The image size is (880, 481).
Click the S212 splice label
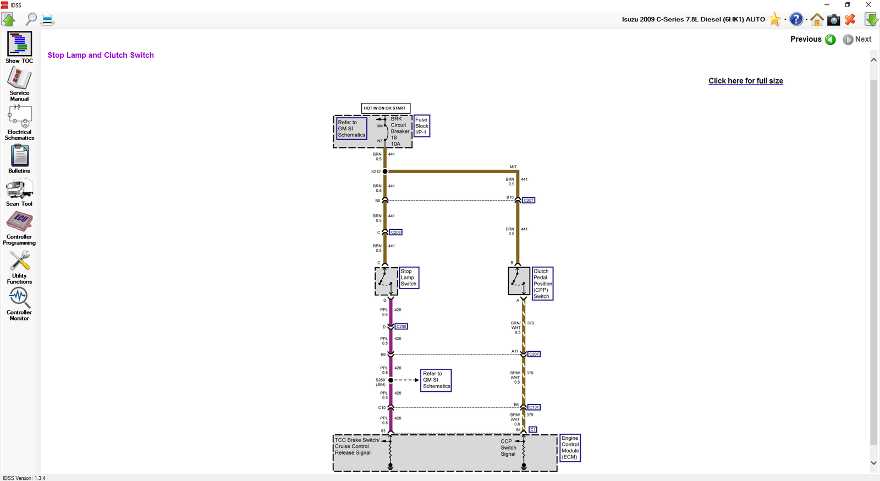376,172
